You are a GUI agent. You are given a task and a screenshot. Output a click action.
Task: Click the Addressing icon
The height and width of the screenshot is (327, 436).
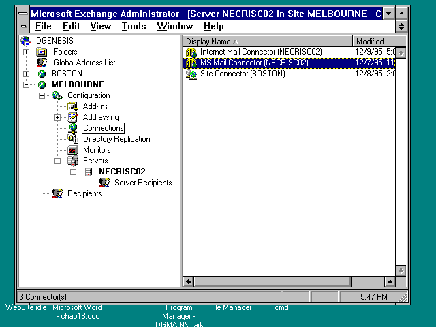[x=73, y=117]
